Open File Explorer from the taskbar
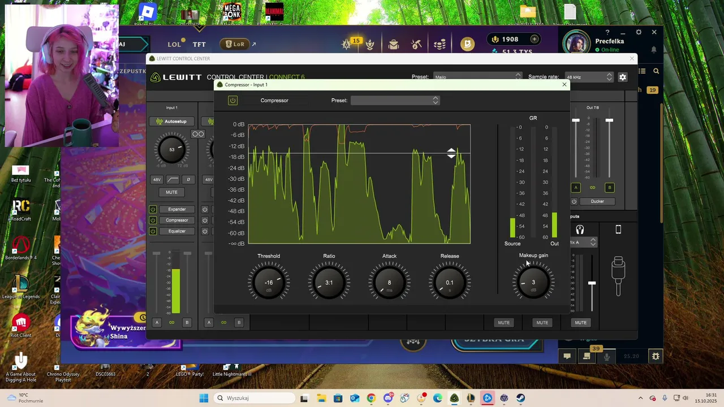 pyautogui.click(x=321, y=398)
